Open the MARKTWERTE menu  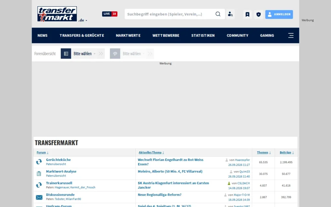coord(128,36)
